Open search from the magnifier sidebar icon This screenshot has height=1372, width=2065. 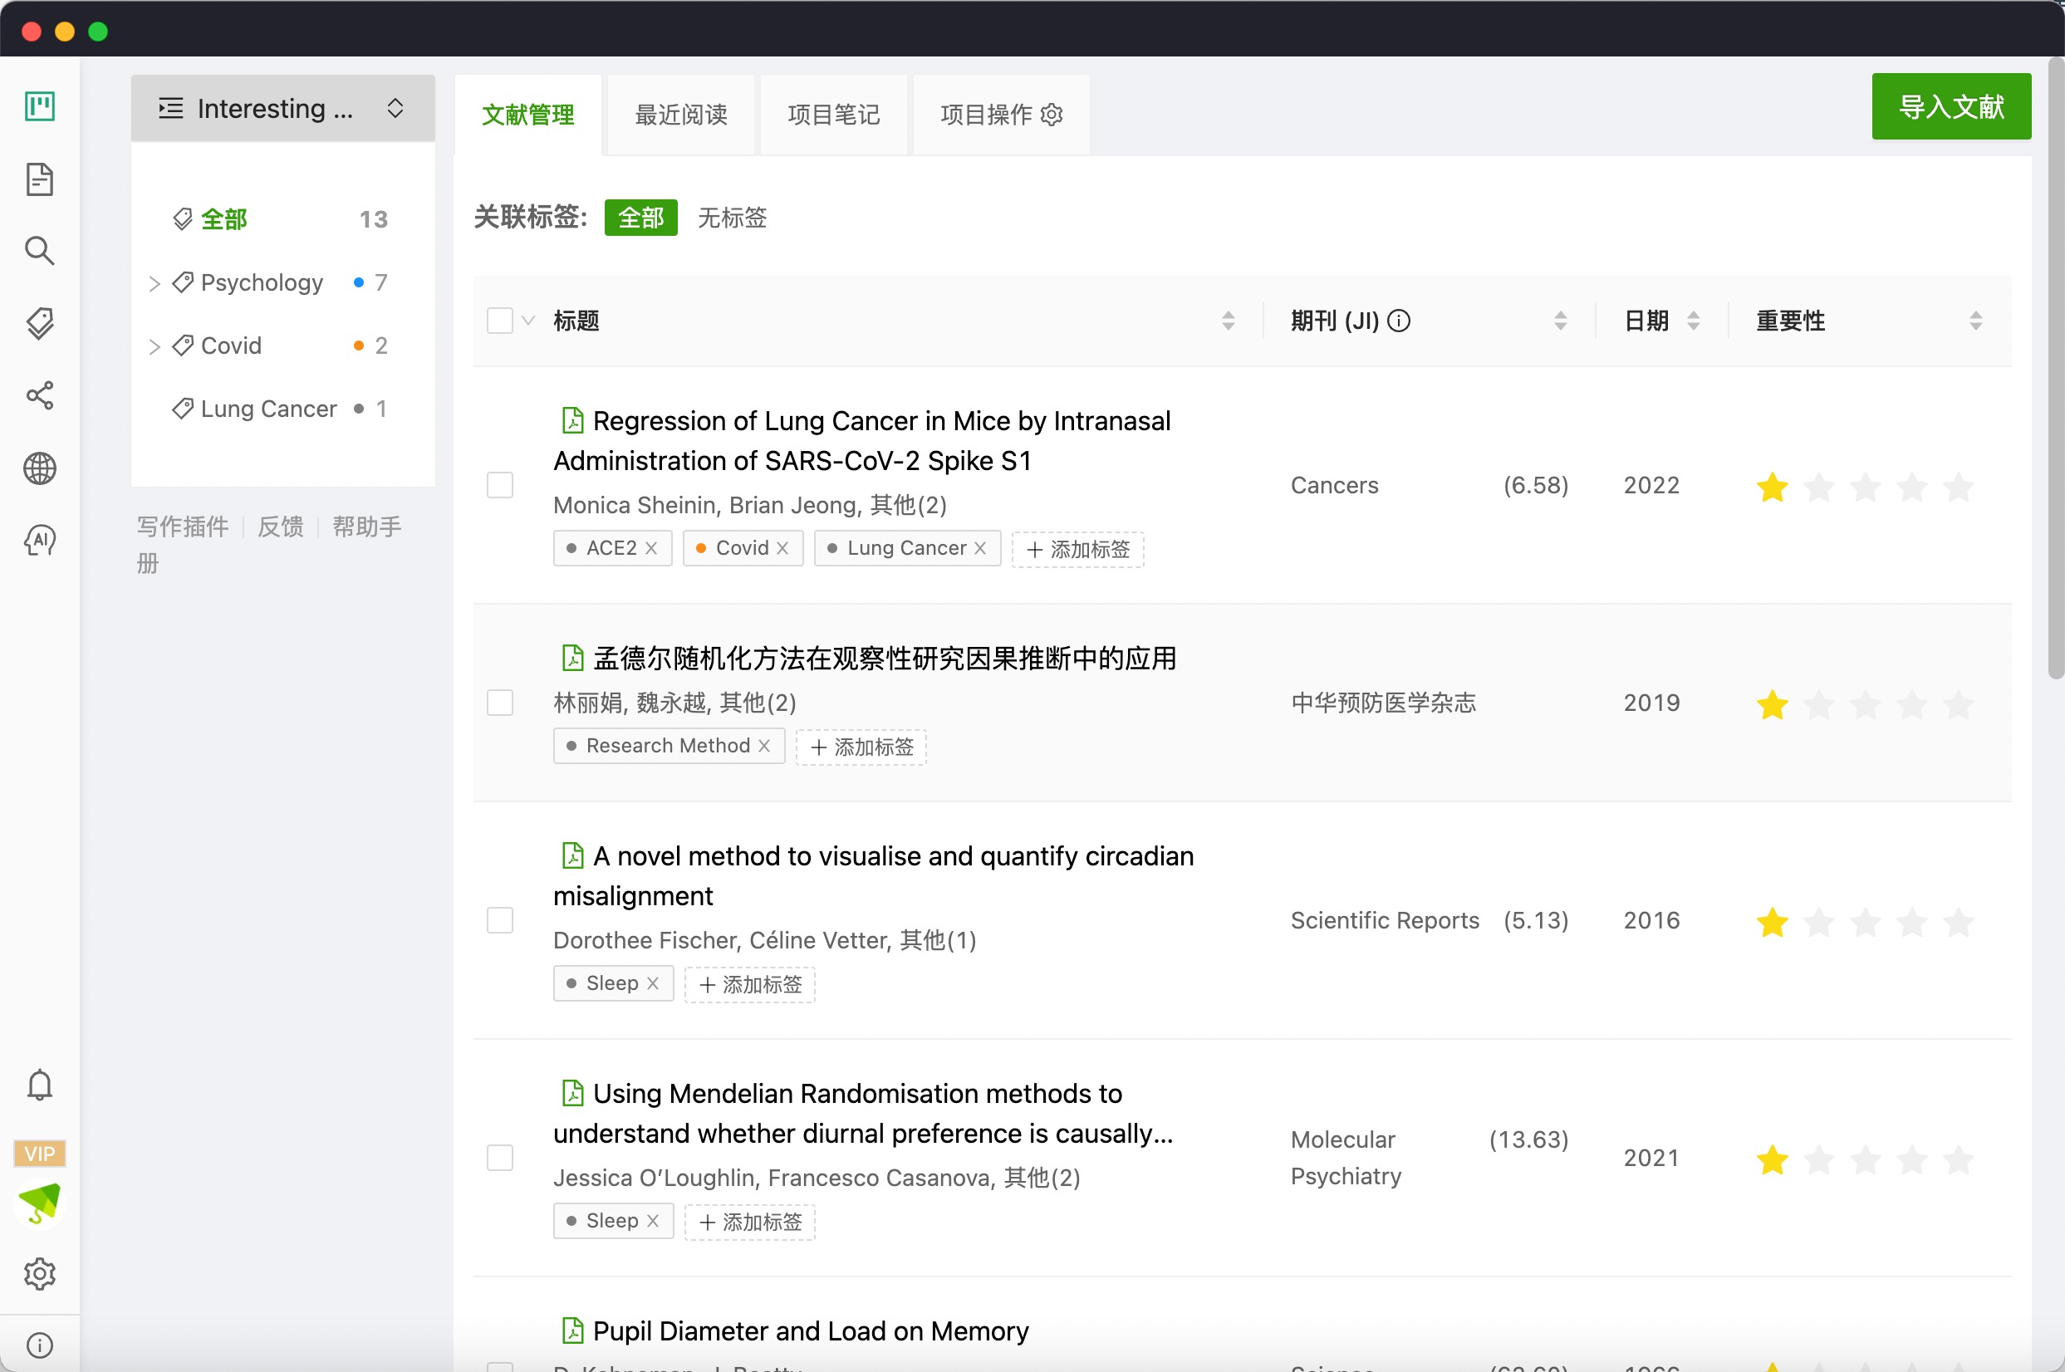(39, 251)
